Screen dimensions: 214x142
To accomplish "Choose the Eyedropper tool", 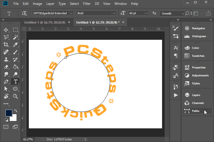I will click(x=16, y=45).
